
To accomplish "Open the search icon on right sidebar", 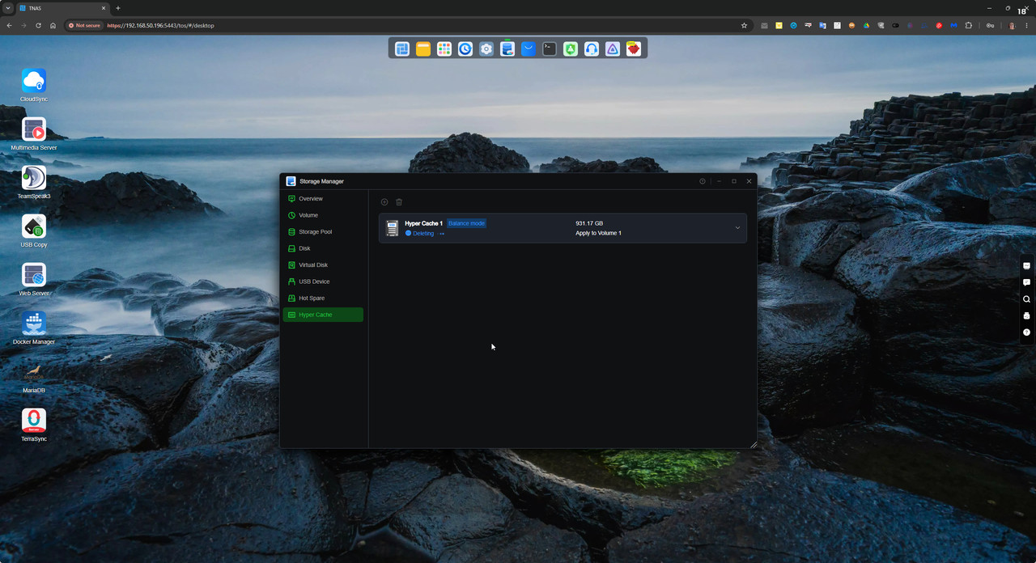I will click(x=1026, y=299).
